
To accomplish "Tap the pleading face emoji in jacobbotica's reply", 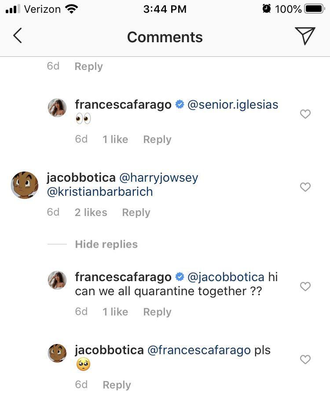I will click(83, 364).
